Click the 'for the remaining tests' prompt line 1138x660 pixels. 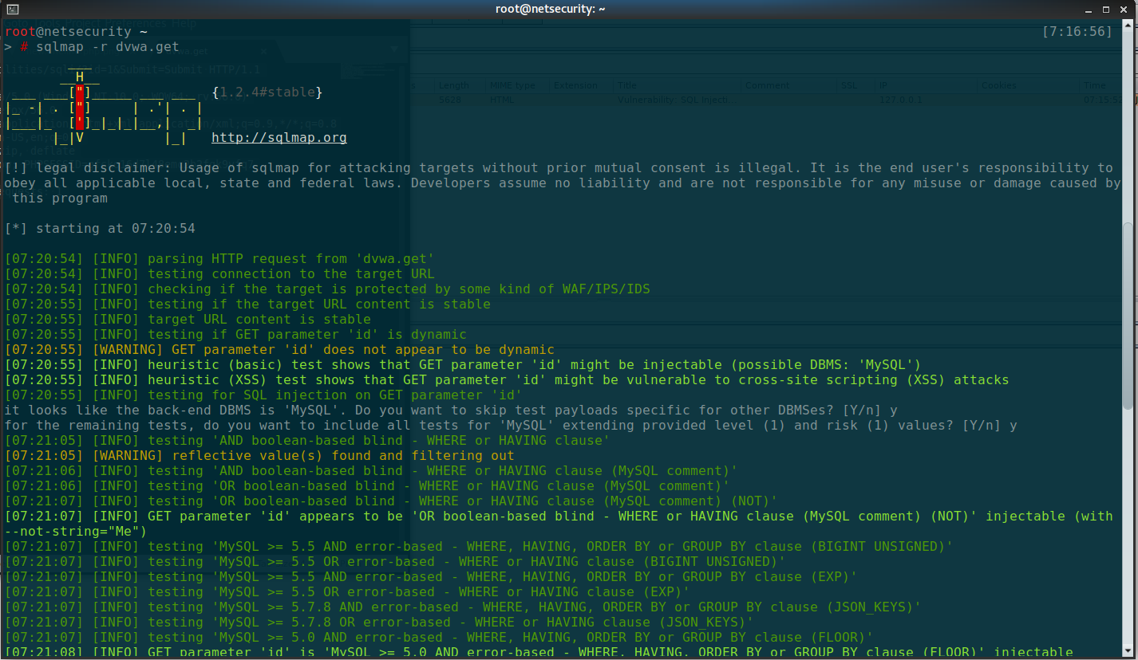(511, 426)
